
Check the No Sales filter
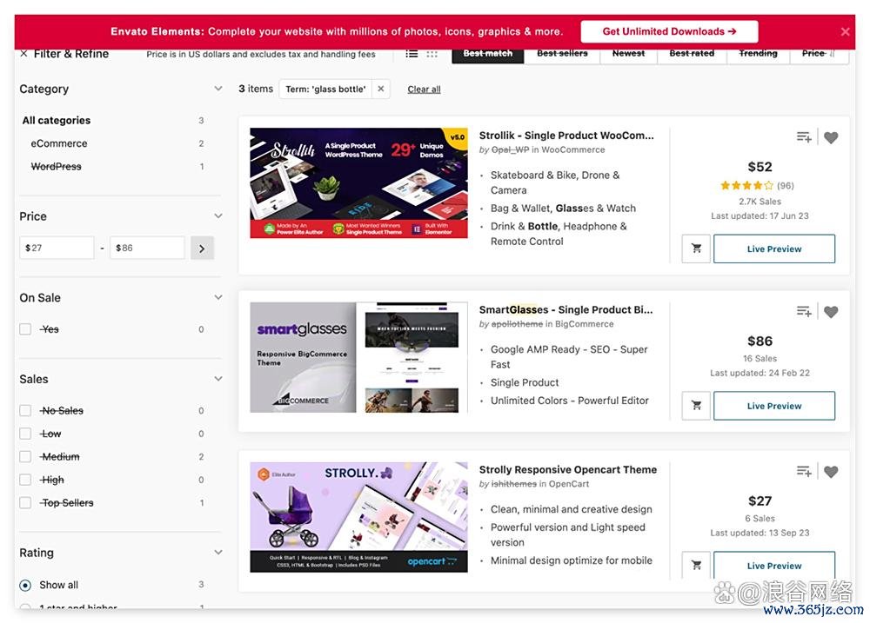click(25, 411)
